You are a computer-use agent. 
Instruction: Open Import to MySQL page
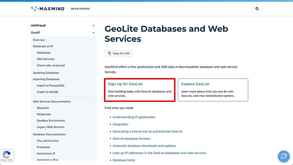[47, 92]
